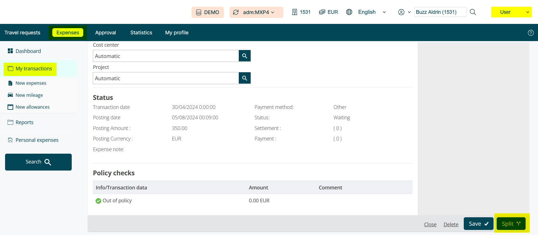Click the Cost center lookup magnifier icon
Viewport: 538px width, 235px height.
pyautogui.click(x=244, y=56)
